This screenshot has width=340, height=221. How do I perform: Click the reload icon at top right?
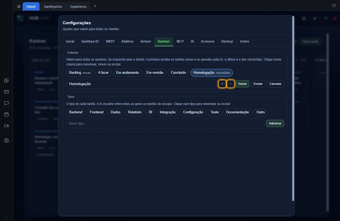click(x=334, y=6)
